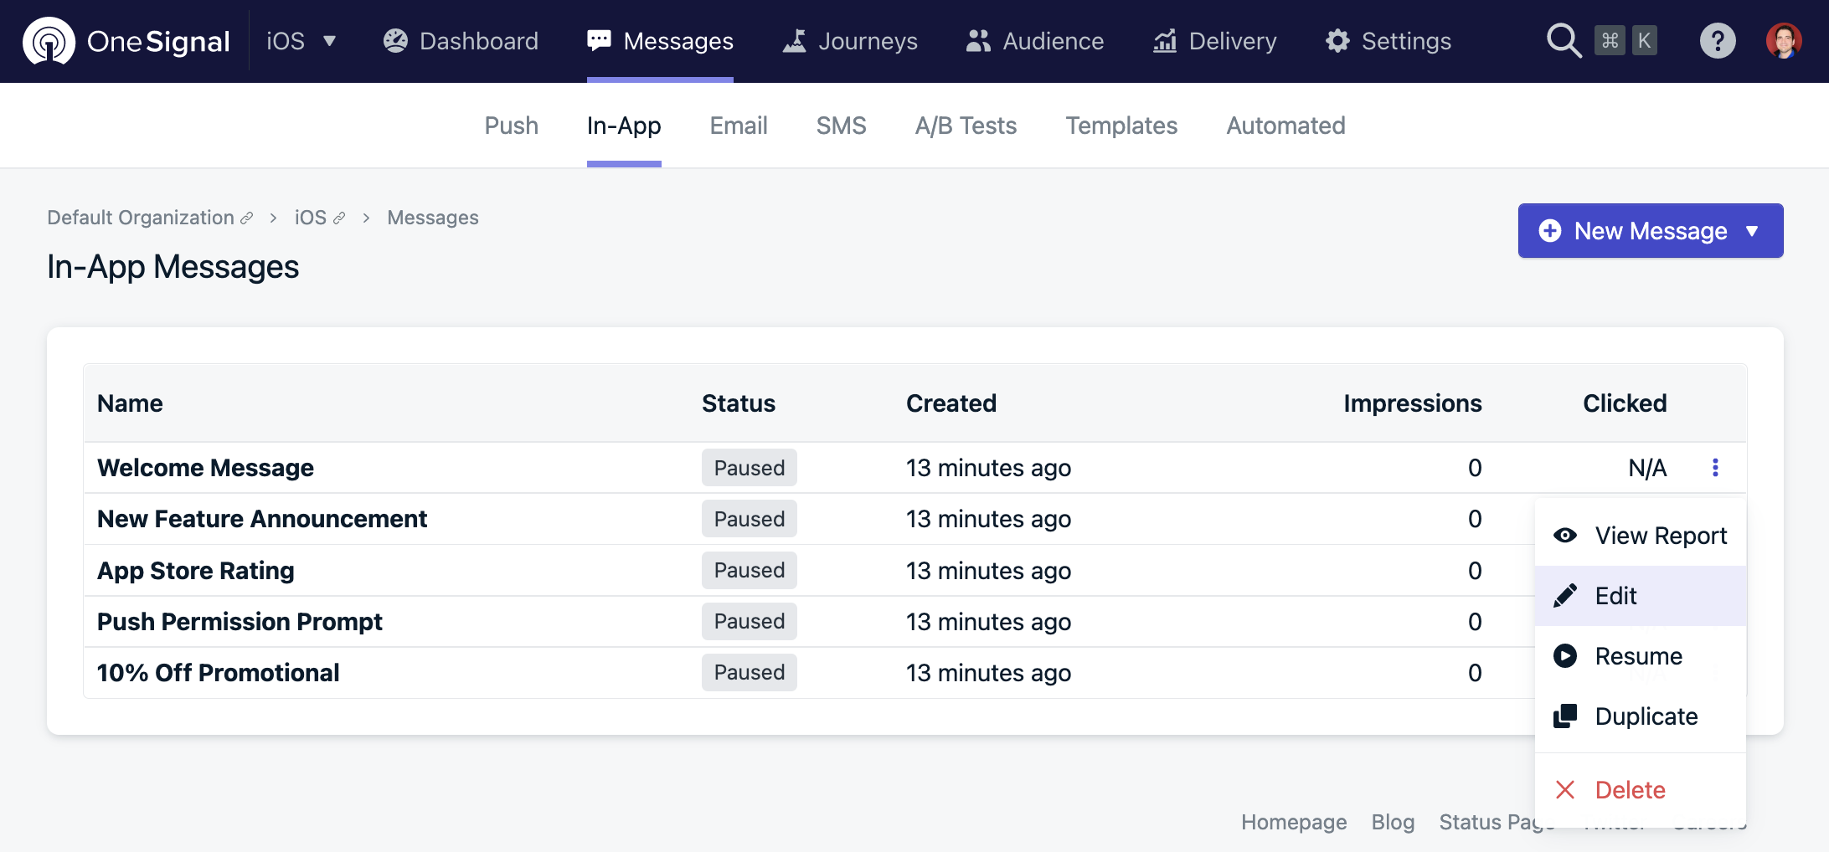Switch to the SMS tab

coord(842,126)
